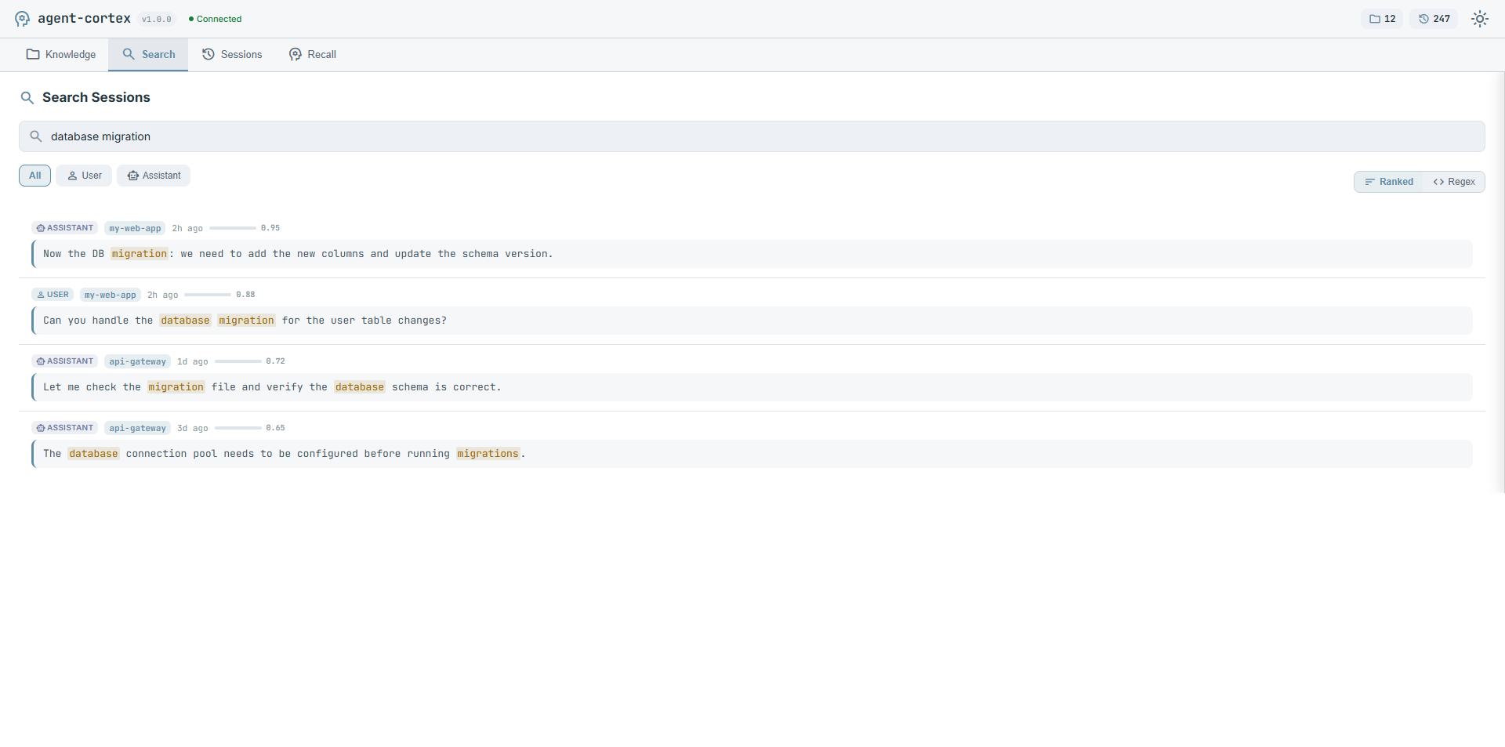The width and height of the screenshot is (1505, 747).
Task: Enable Regex search mode
Action: click(x=1455, y=181)
